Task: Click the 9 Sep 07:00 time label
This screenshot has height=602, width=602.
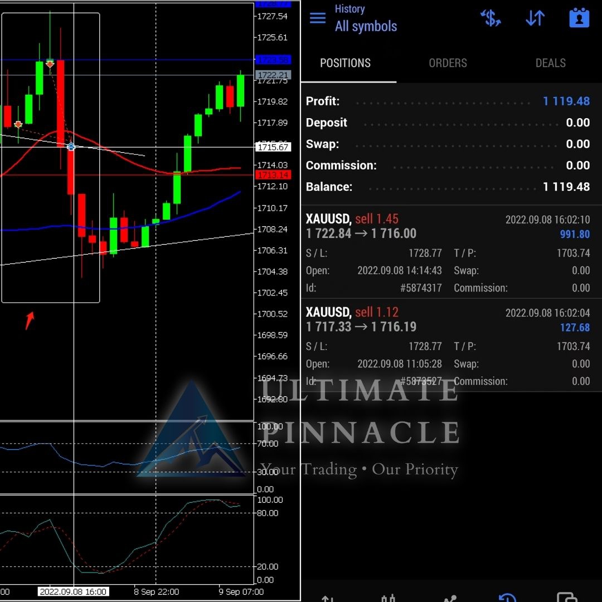Action: pos(241,591)
